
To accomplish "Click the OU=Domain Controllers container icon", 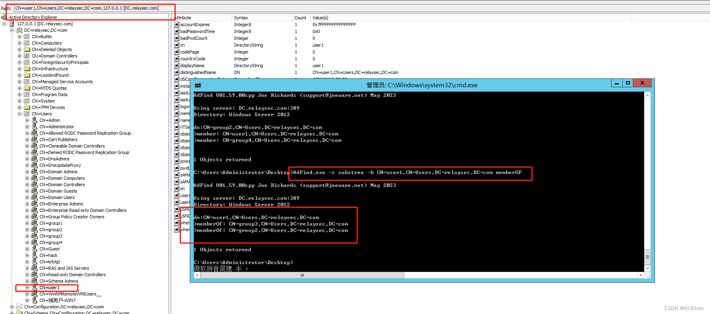I will click(x=27, y=56).
